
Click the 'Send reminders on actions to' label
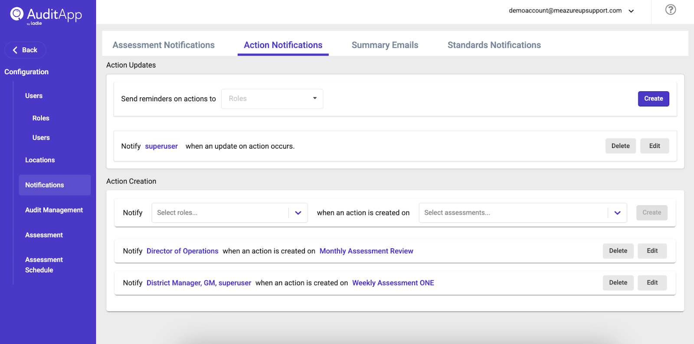point(168,99)
